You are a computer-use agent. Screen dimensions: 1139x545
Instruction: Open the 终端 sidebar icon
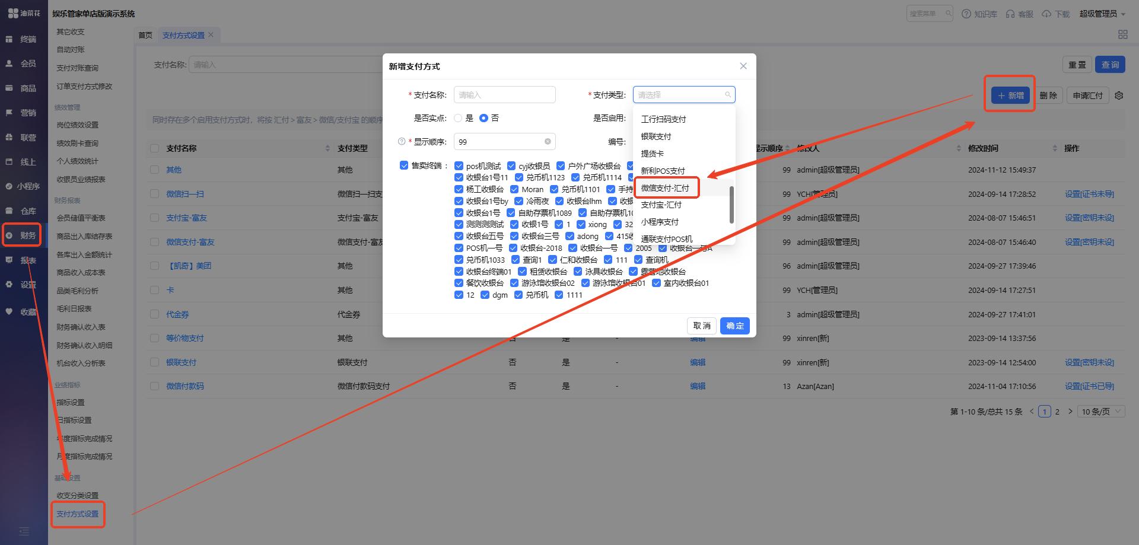[9, 39]
